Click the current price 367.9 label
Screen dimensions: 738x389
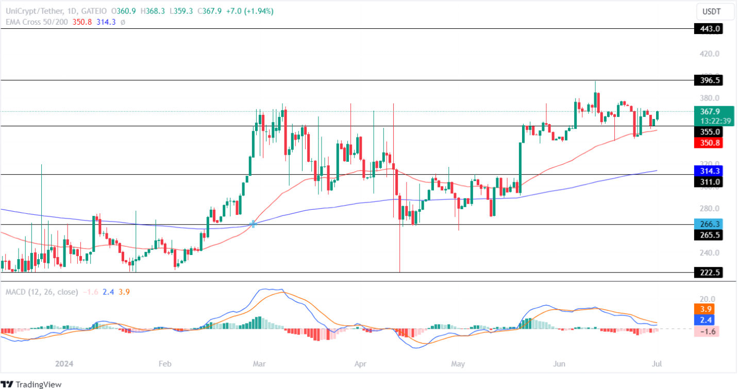click(x=710, y=112)
